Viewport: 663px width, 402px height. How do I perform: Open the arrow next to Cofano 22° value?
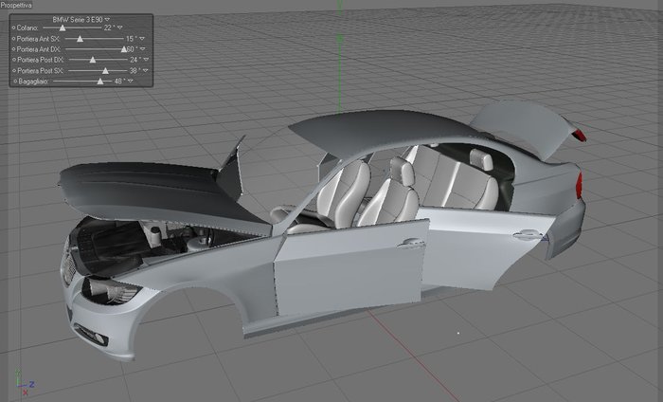[120, 27]
